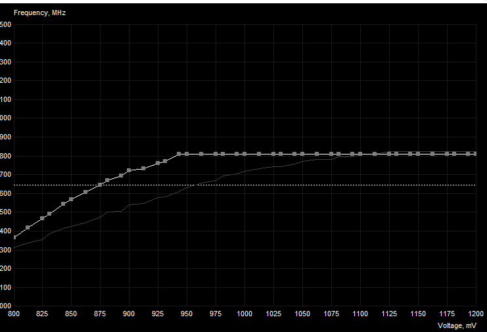Pick the curve point at 850 mV

71,199
